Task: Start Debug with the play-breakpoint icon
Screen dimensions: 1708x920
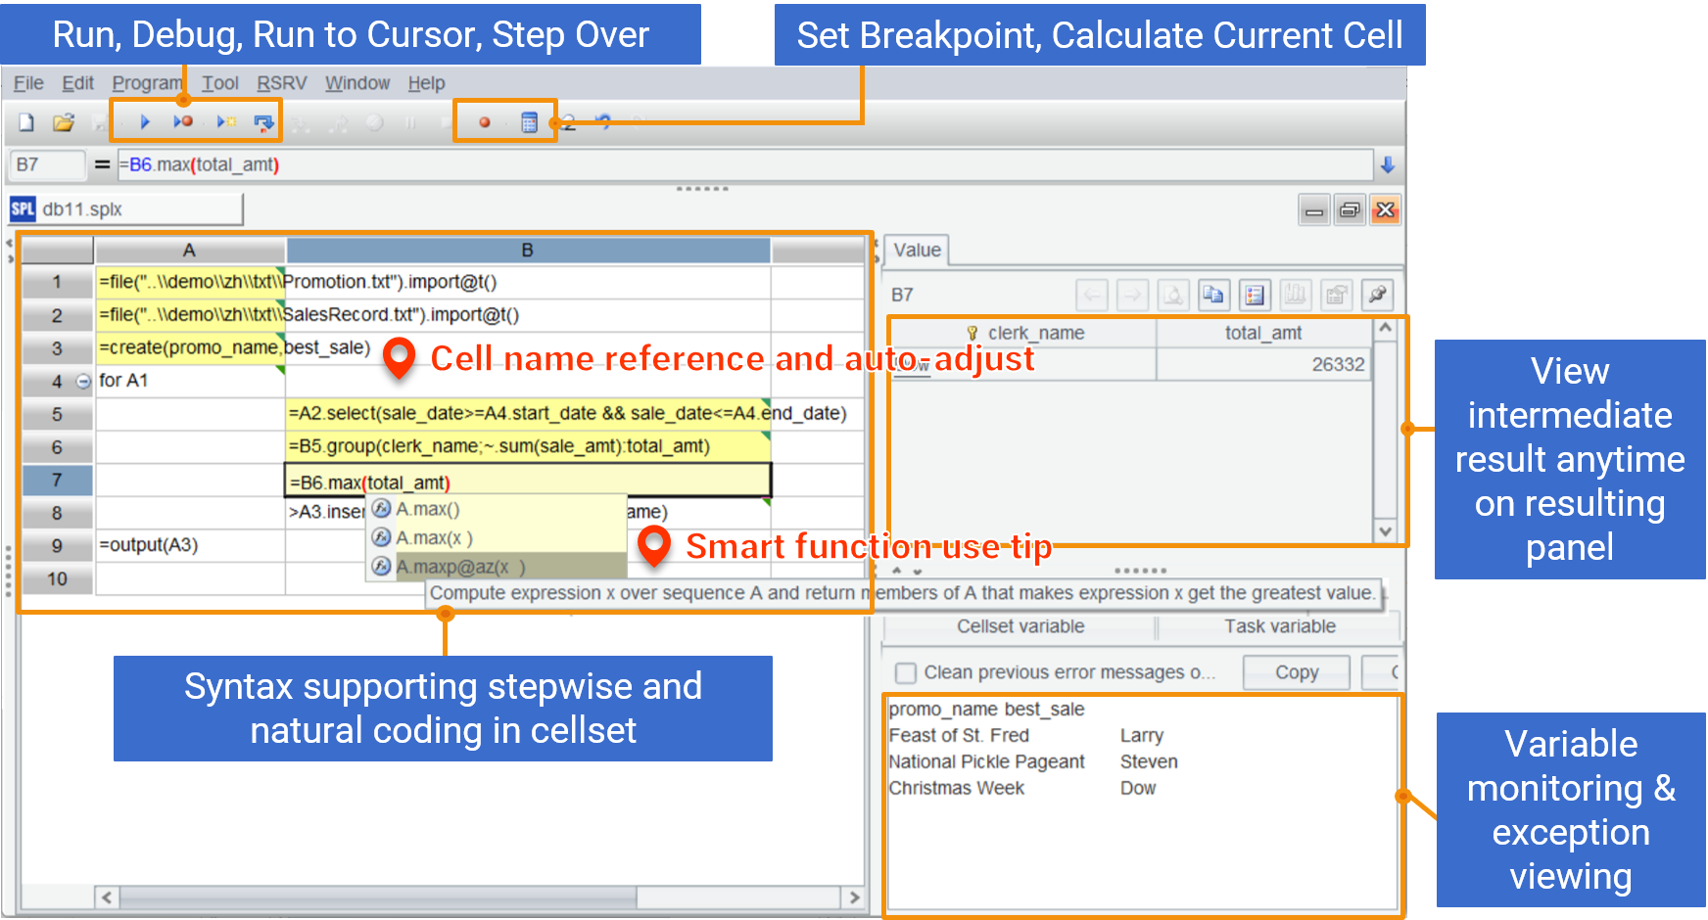Action: pyautogui.click(x=183, y=122)
